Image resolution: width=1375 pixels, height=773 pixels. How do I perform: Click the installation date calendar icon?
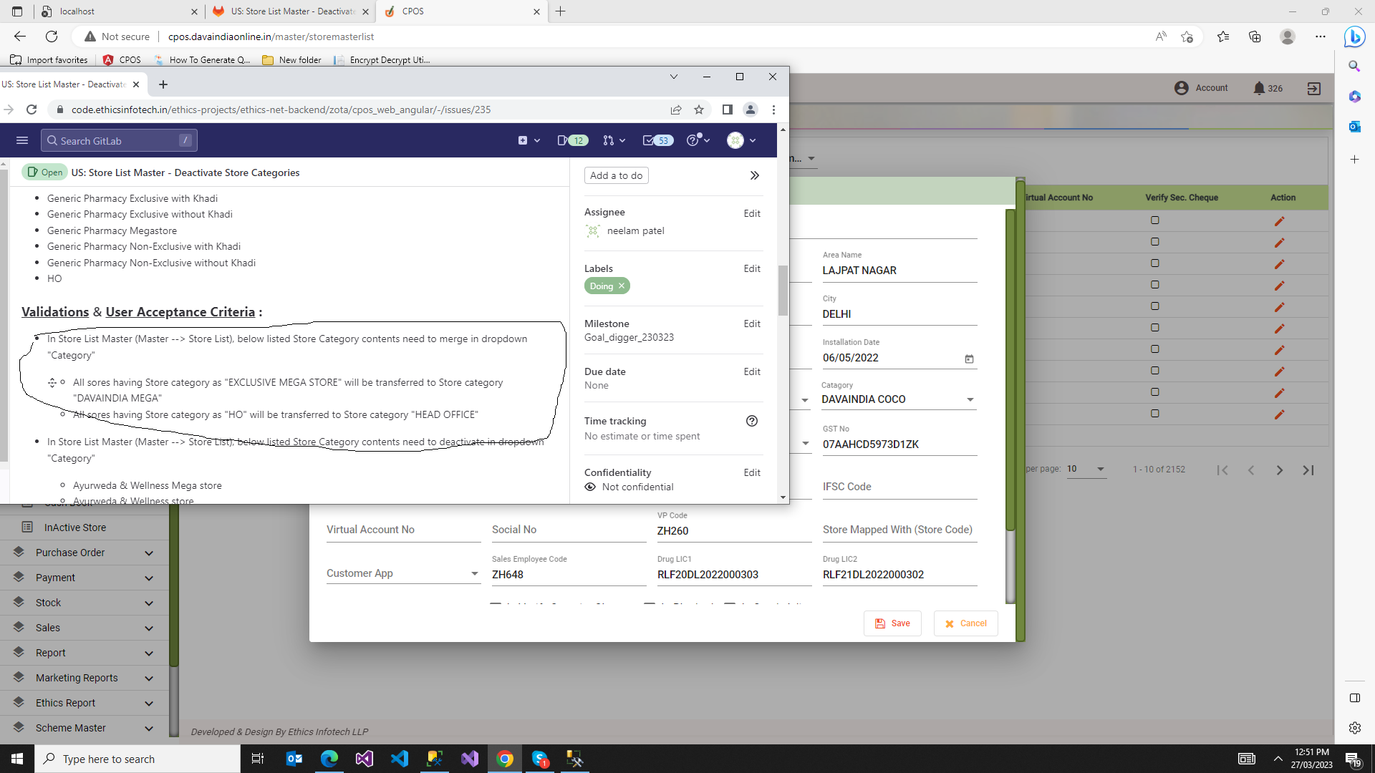969,359
